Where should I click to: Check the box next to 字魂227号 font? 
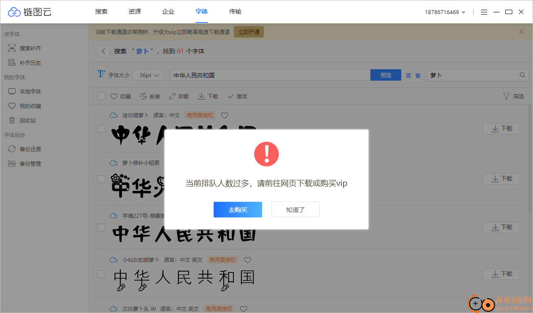click(101, 227)
